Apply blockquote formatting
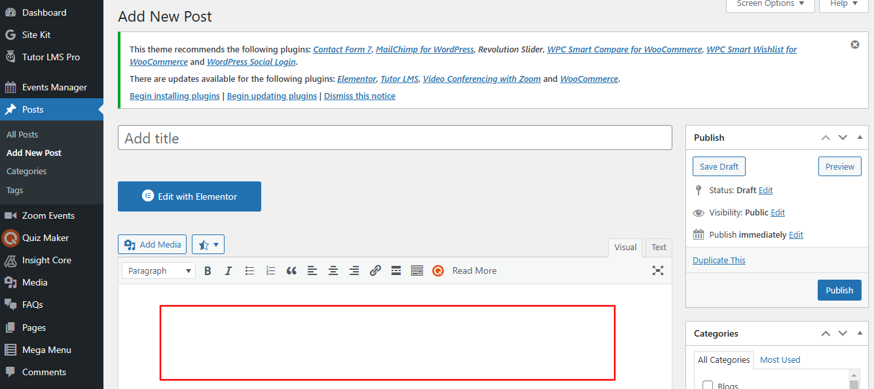The width and height of the screenshot is (874, 389). pos(291,270)
